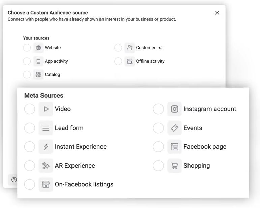260x208 pixels.
Task: Click the 'Shopping' label text
Action: click(197, 166)
